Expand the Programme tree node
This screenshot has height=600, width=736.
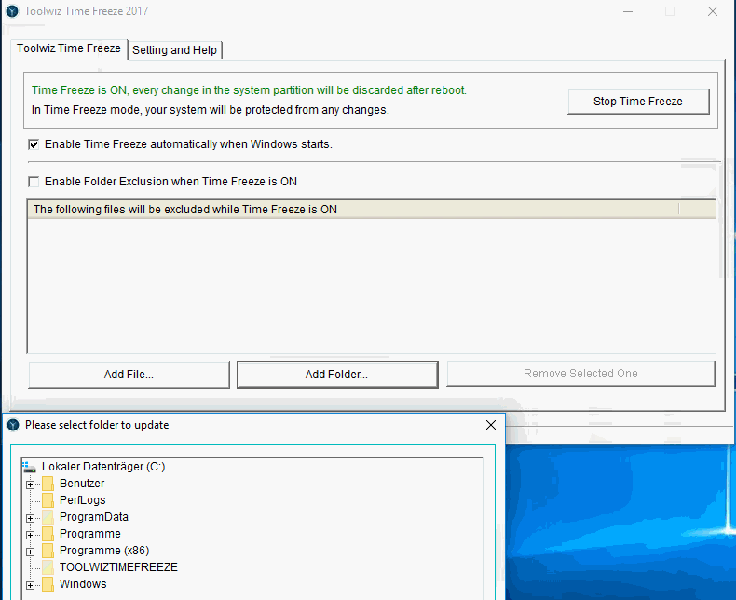(x=31, y=535)
